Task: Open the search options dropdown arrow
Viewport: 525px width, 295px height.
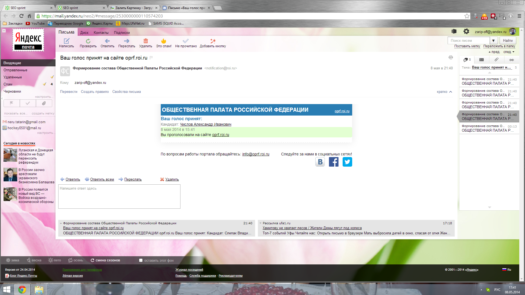Action: [x=493, y=41]
